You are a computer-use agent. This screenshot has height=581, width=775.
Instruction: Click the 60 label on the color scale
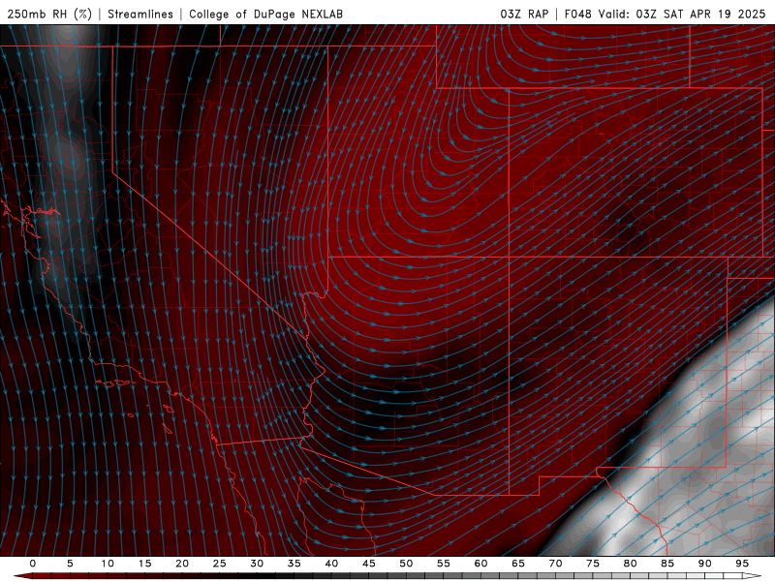coord(480,564)
